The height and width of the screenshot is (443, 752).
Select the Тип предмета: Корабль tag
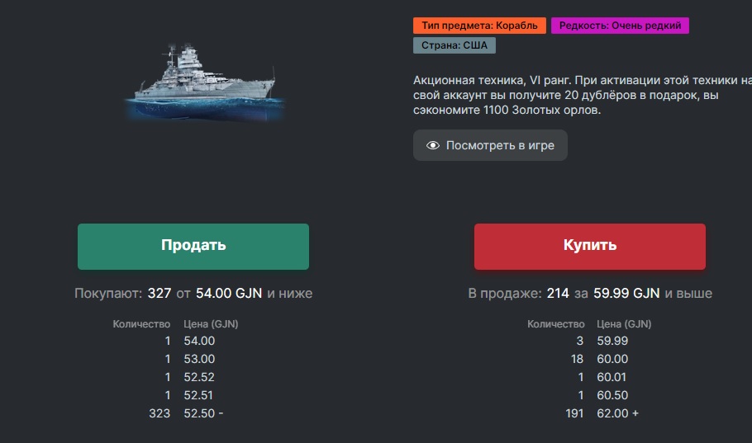(479, 26)
